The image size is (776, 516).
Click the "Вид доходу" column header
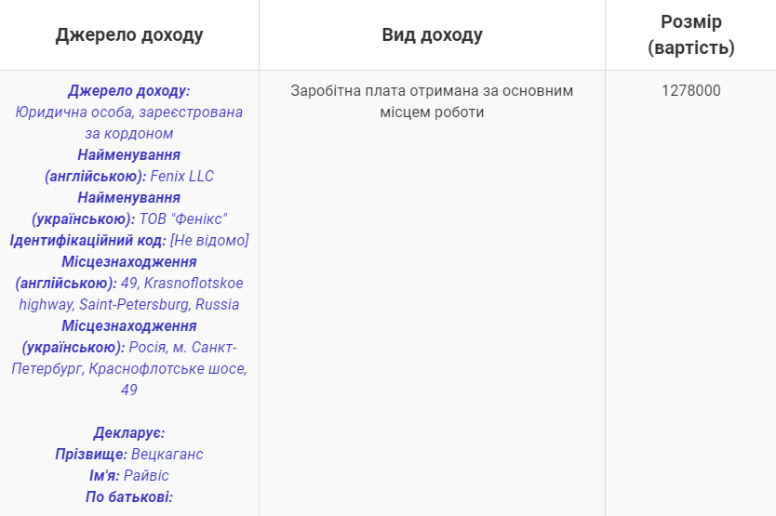pyautogui.click(x=432, y=35)
